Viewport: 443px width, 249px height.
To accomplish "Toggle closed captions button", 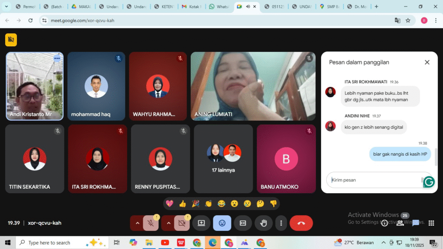I will click(x=243, y=223).
